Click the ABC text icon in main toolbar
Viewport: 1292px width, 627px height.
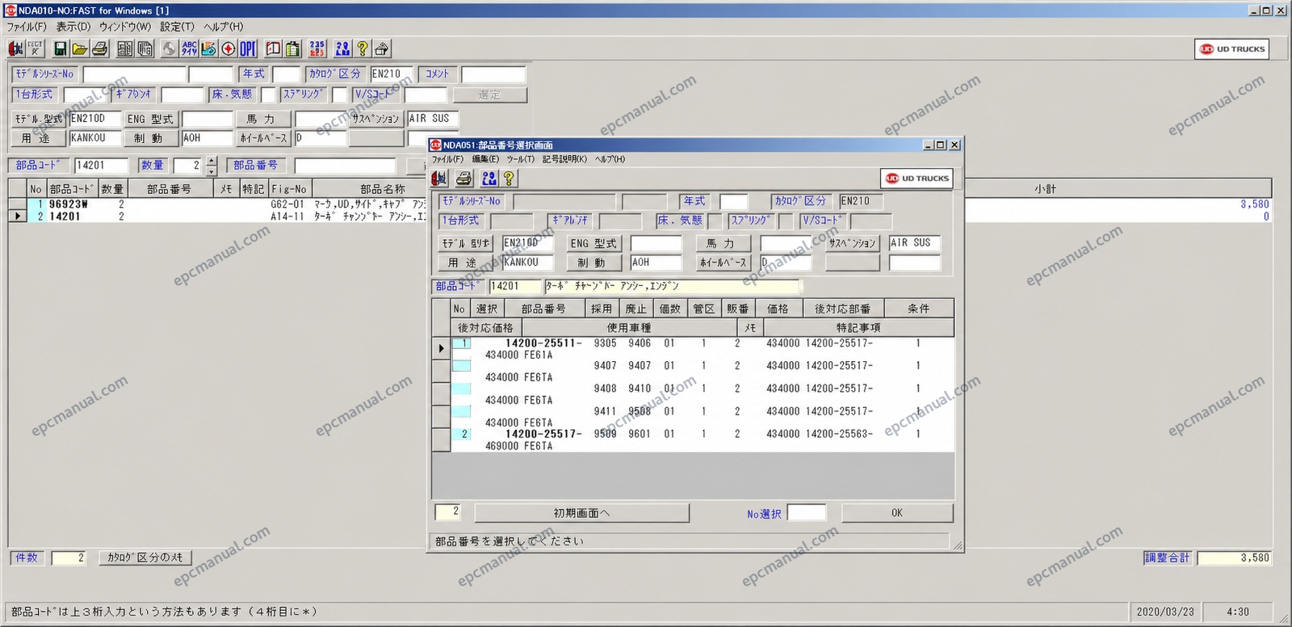[x=190, y=48]
